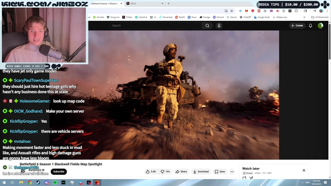Open Telegram from the taskbar
The height and width of the screenshot is (186, 331).
click(80, 183)
